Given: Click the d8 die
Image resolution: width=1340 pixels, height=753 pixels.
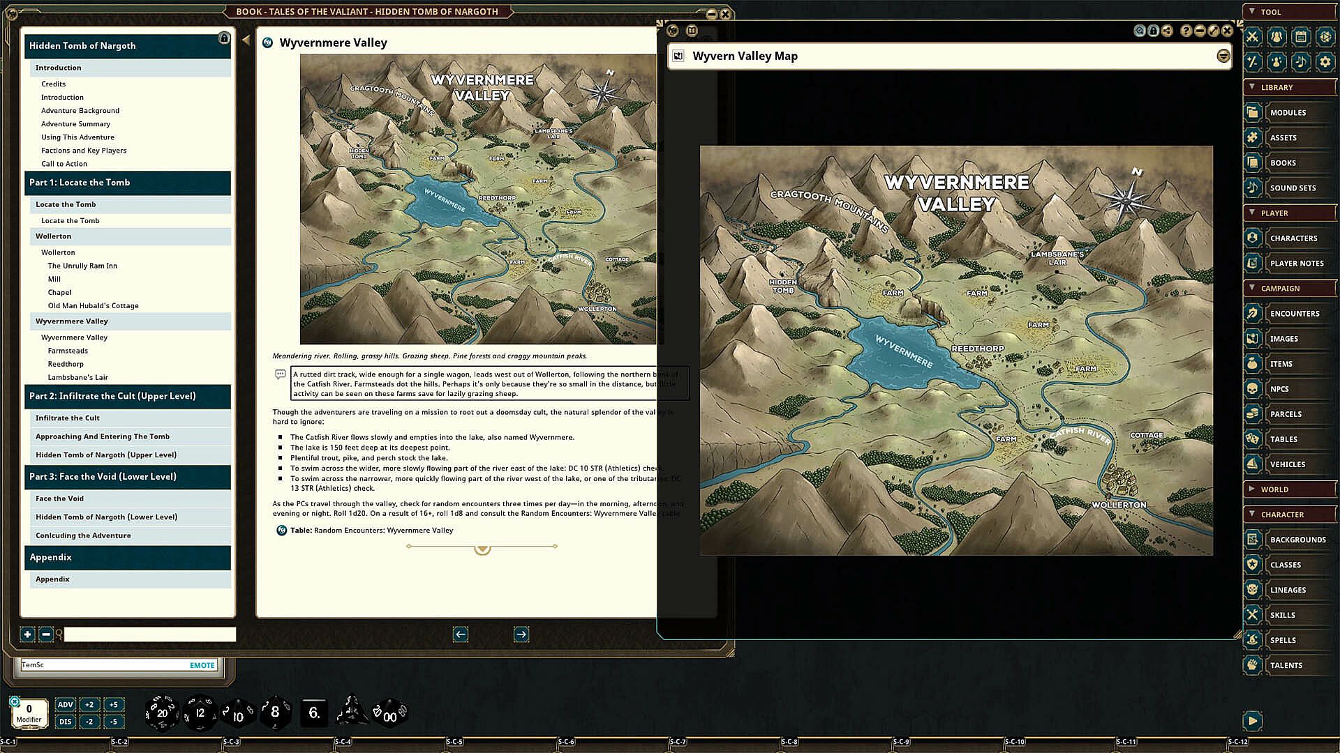Looking at the screenshot, I should click(x=275, y=713).
